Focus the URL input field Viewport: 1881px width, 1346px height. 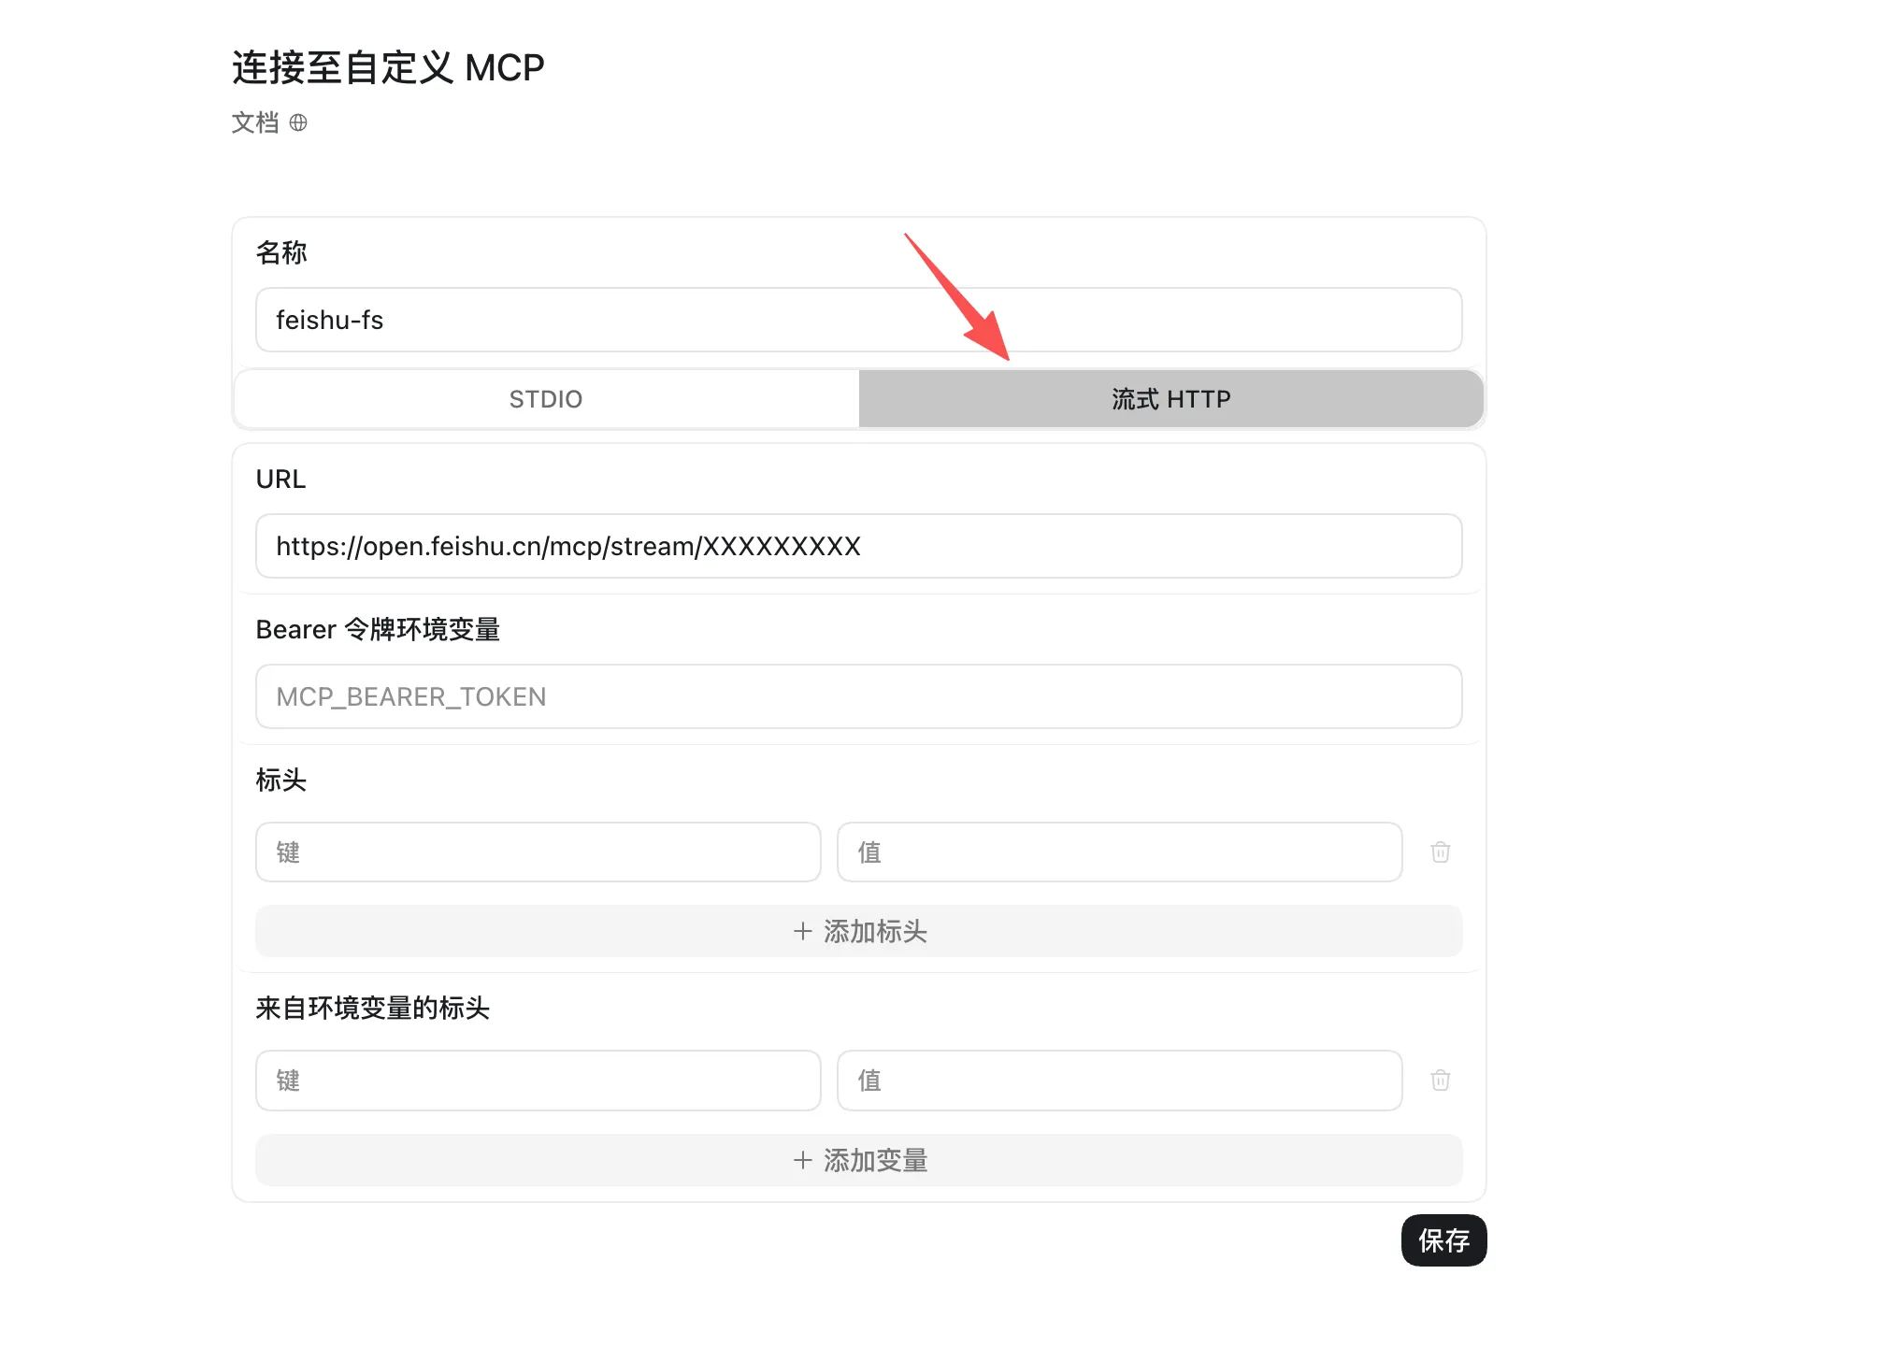tap(858, 546)
